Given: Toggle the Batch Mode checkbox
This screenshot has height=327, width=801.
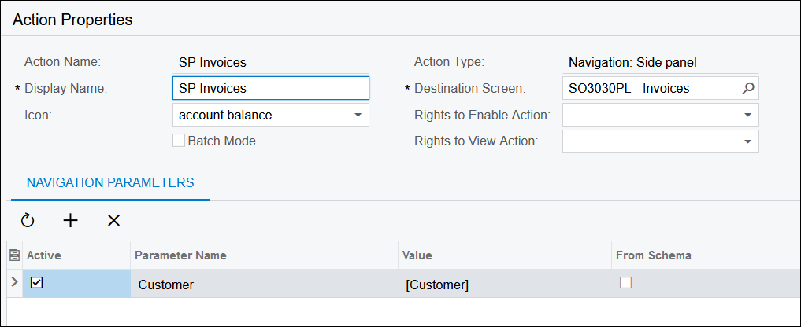Looking at the screenshot, I should click(179, 141).
